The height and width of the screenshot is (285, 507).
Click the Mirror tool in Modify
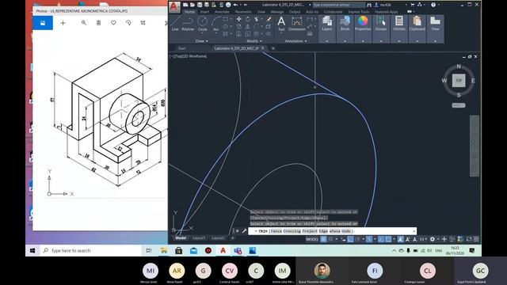pyautogui.click(x=248, y=26)
